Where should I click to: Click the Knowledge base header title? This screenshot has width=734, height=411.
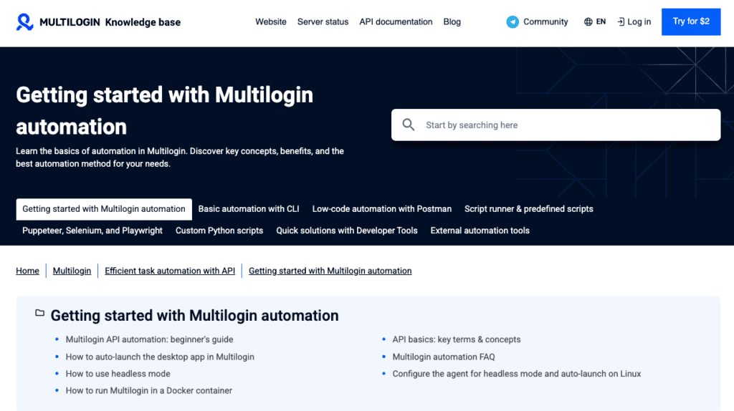(143, 22)
